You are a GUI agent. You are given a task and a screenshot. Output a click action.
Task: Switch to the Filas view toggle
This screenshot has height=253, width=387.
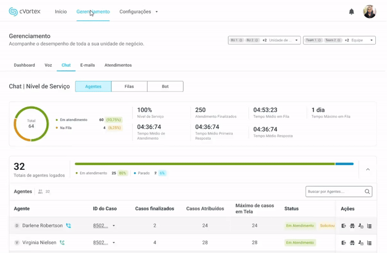129,87
